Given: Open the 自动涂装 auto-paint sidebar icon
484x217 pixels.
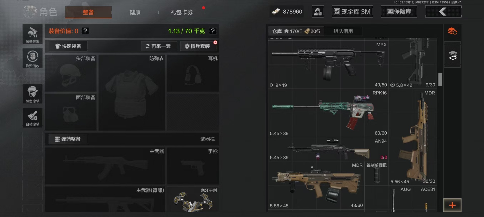Looking at the screenshot, I should (33, 118).
